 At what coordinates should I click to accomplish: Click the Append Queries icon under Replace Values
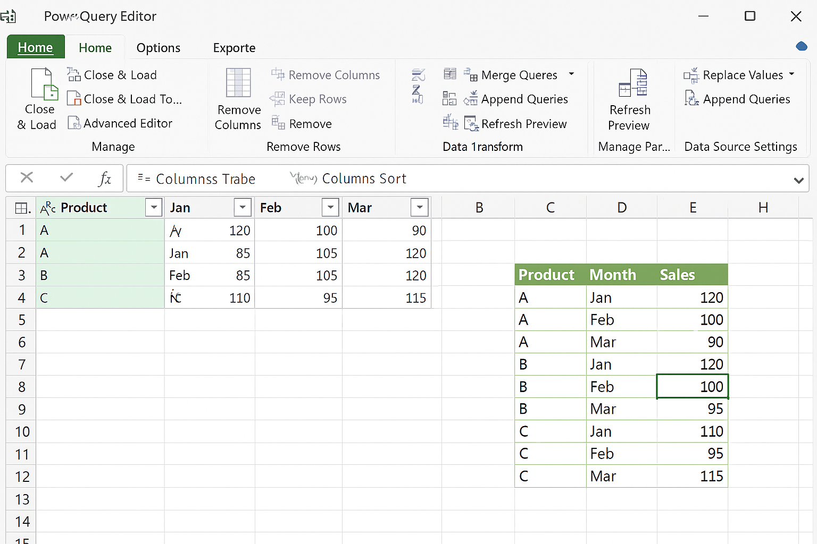pos(691,98)
